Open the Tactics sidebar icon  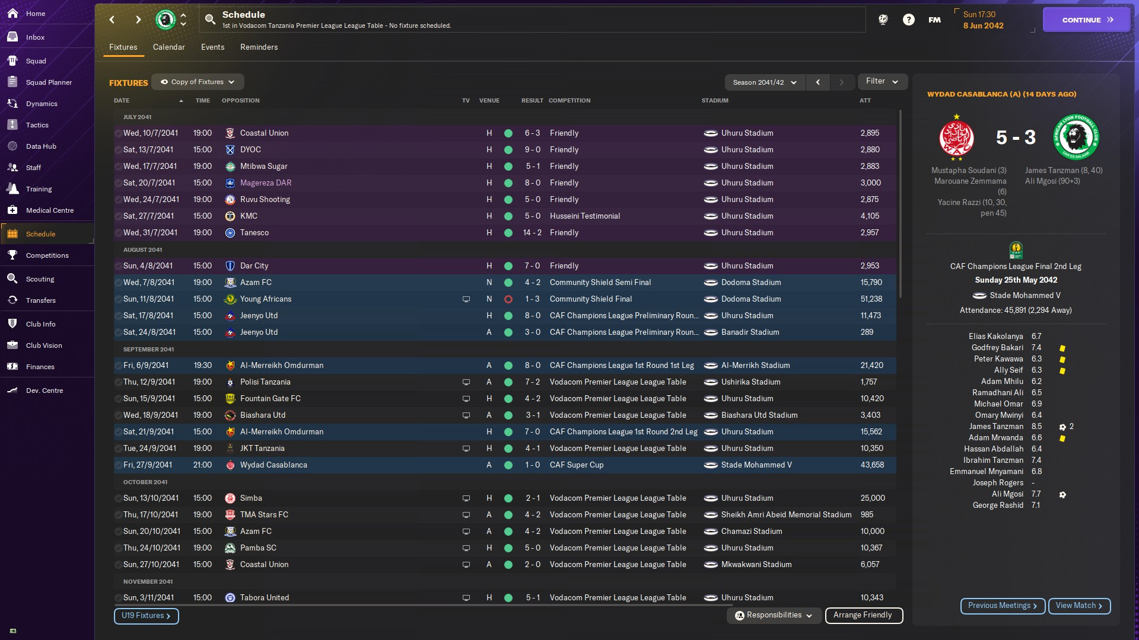coord(12,125)
